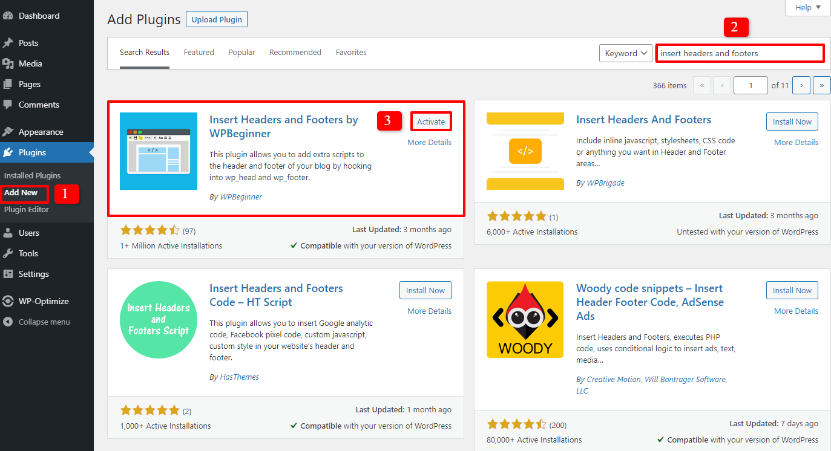Screen dimensions: 831x451
Task: Click the Tools wrench icon
Action: 8,253
